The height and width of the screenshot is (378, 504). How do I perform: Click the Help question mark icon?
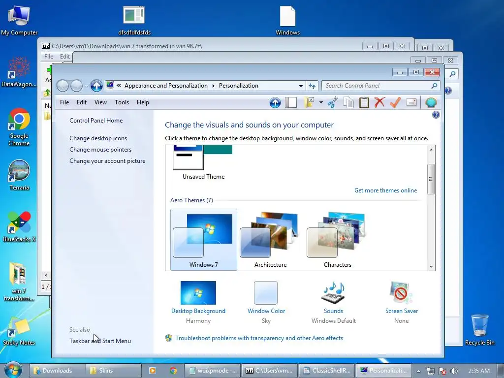coord(436,115)
